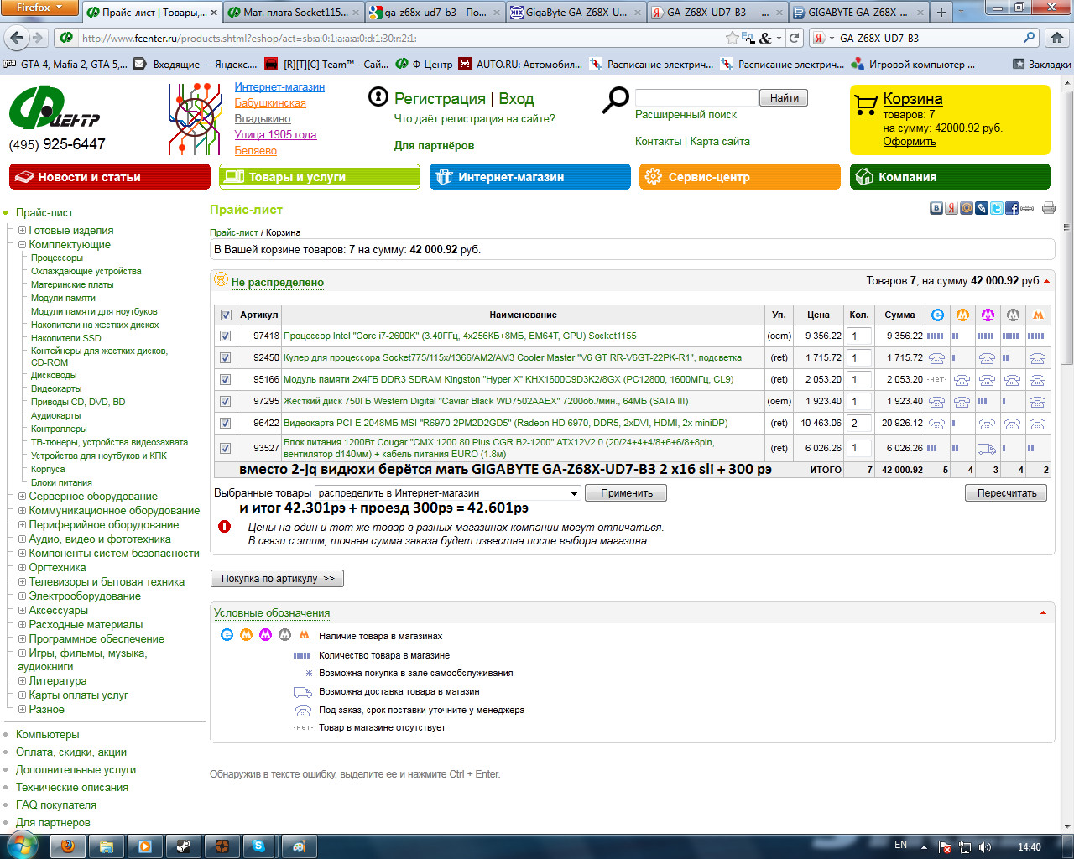Open the Firefox application menu
This screenshot has height=859, width=1074.
click(40, 8)
